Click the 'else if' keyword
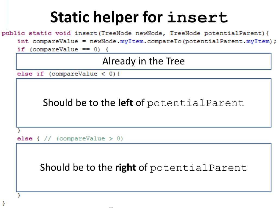This screenshot has height=208, width=278. (30, 74)
